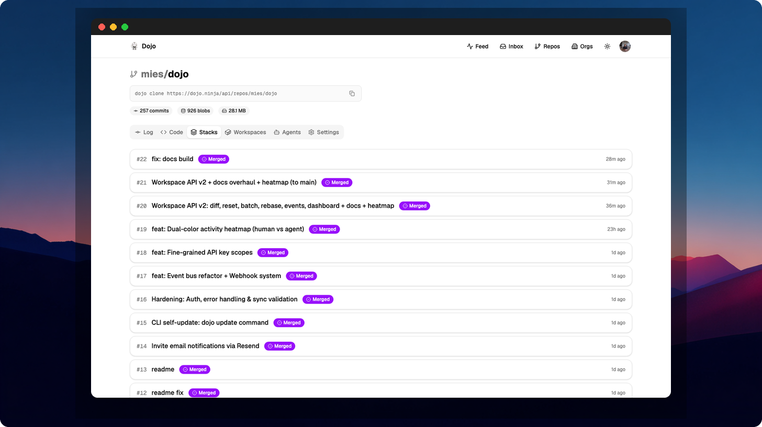
Task: Switch to the Code tab
Action: coord(171,132)
